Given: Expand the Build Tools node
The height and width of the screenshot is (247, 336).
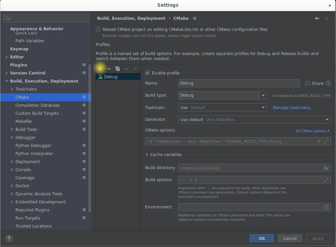Looking at the screenshot, I should (x=12, y=129).
